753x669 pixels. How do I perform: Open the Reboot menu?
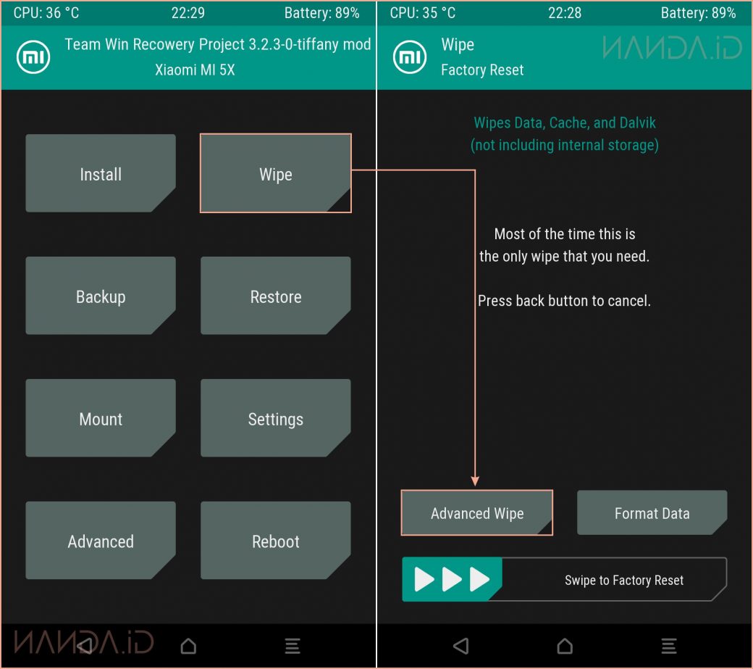[275, 541]
